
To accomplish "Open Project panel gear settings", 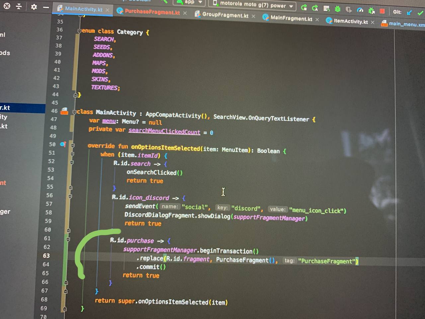I will click(x=34, y=7).
